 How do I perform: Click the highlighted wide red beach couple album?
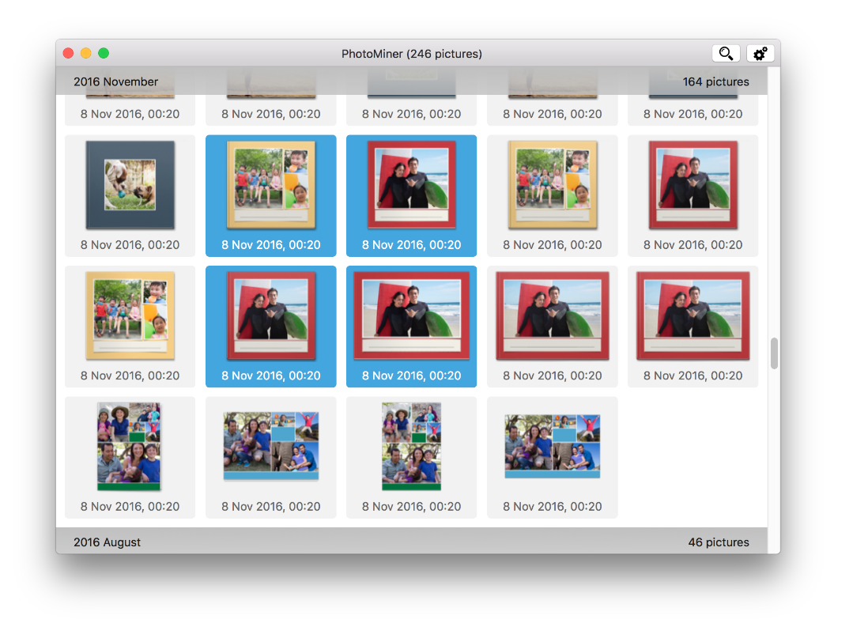coord(411,315)
